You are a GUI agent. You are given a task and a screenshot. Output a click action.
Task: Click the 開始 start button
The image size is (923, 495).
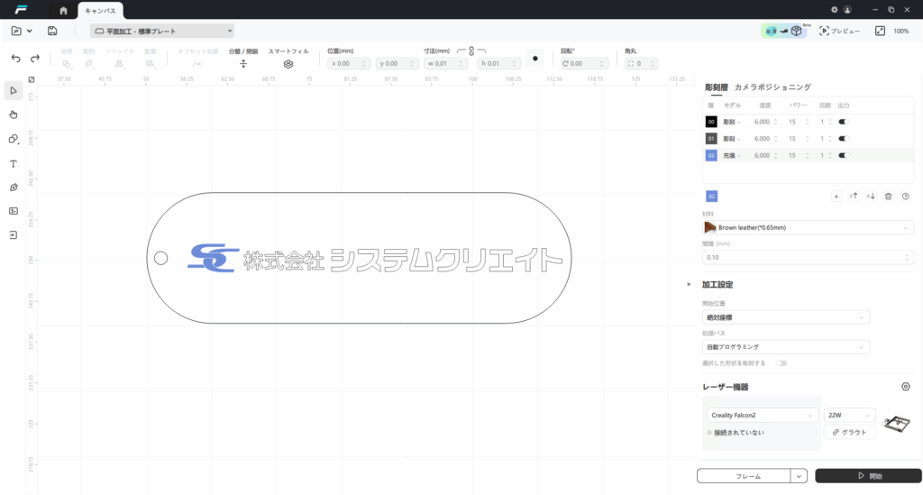(x=868, y=475)
